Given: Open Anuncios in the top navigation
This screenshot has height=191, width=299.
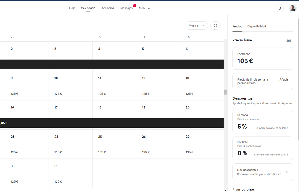Looking at the screenshot, I should [108, 8].
